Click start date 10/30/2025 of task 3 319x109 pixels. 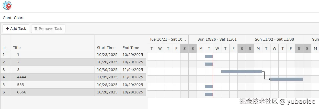[107, 70]
